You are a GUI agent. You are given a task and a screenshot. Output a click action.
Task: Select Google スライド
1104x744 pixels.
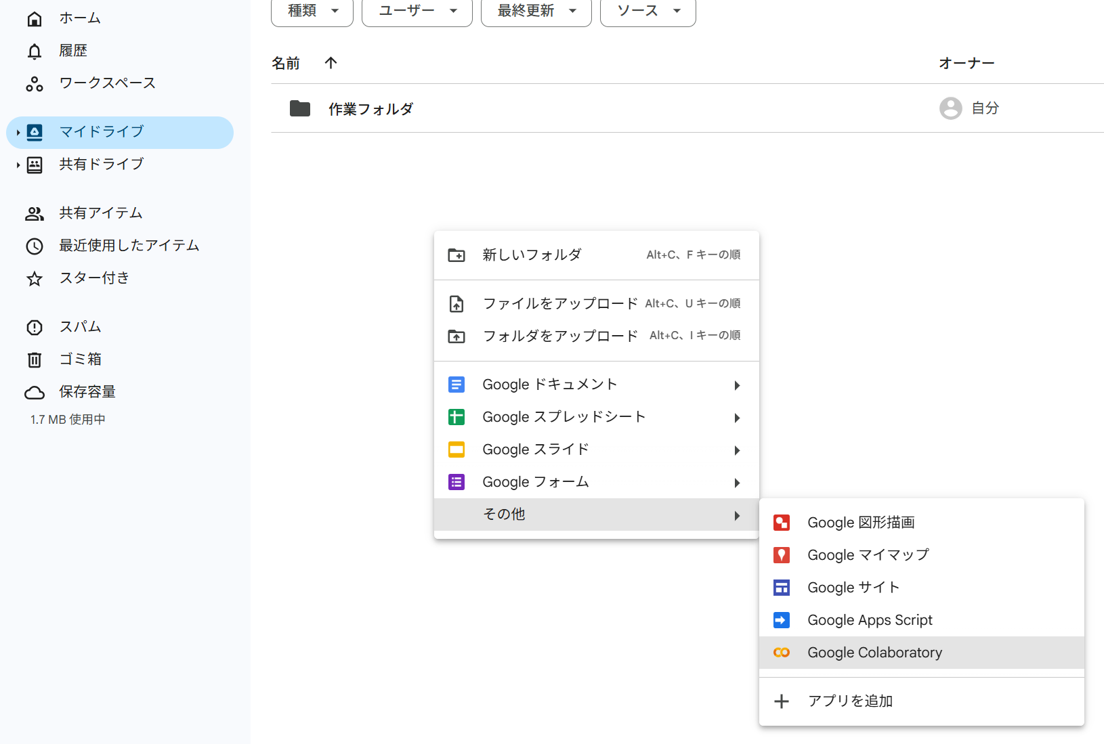[534, 449]
